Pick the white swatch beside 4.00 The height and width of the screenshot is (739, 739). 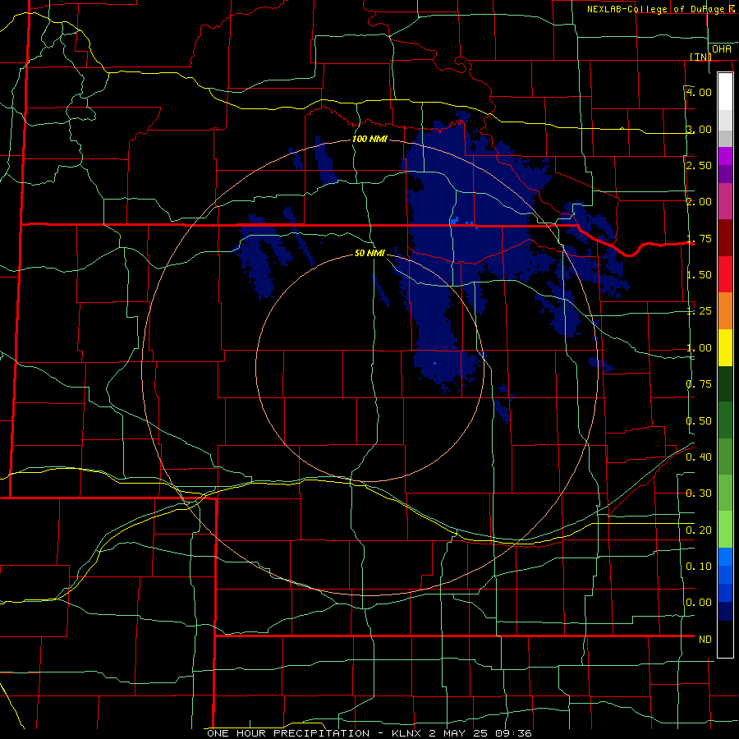pyautogui.click(x=725, y=91)
